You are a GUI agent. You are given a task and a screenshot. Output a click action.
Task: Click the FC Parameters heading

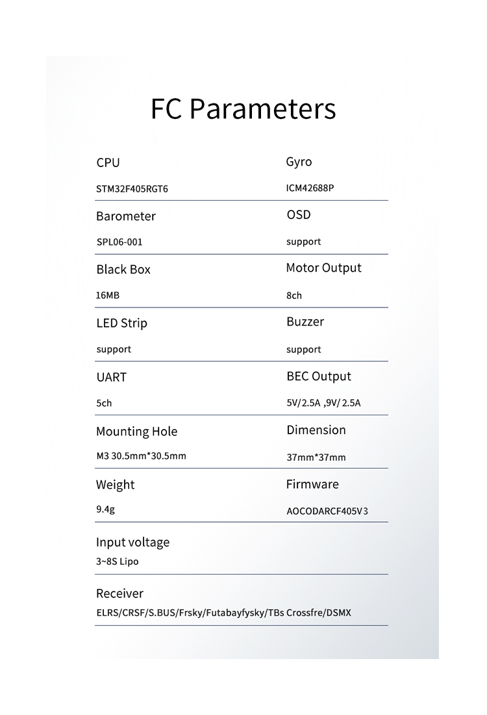coord(243,109)
